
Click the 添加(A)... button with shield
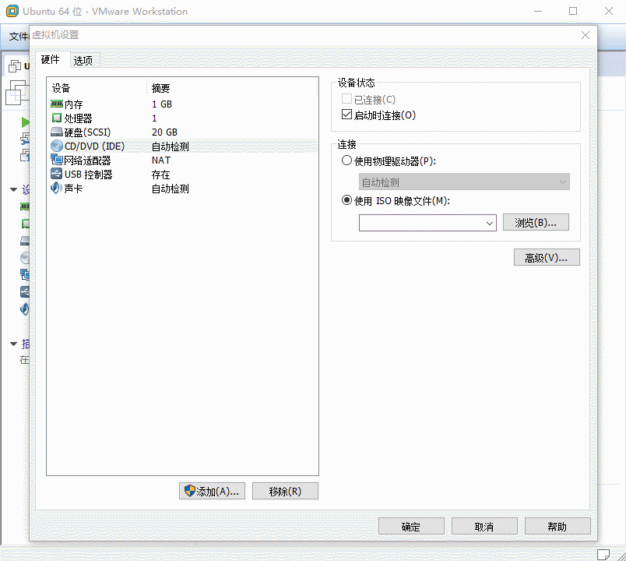(x=213, y=491)
